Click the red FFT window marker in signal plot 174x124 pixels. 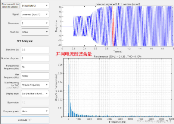click(x=113, y=26)
